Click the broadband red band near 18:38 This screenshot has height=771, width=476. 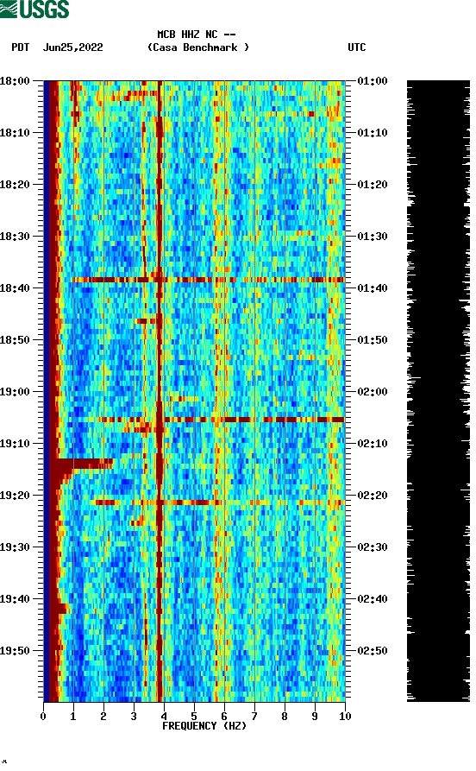(x=209, y=280)
